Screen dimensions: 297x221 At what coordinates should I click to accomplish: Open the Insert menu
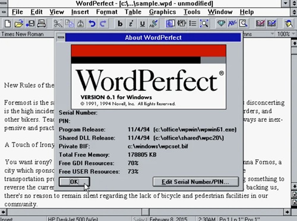[x=80, y=12]
